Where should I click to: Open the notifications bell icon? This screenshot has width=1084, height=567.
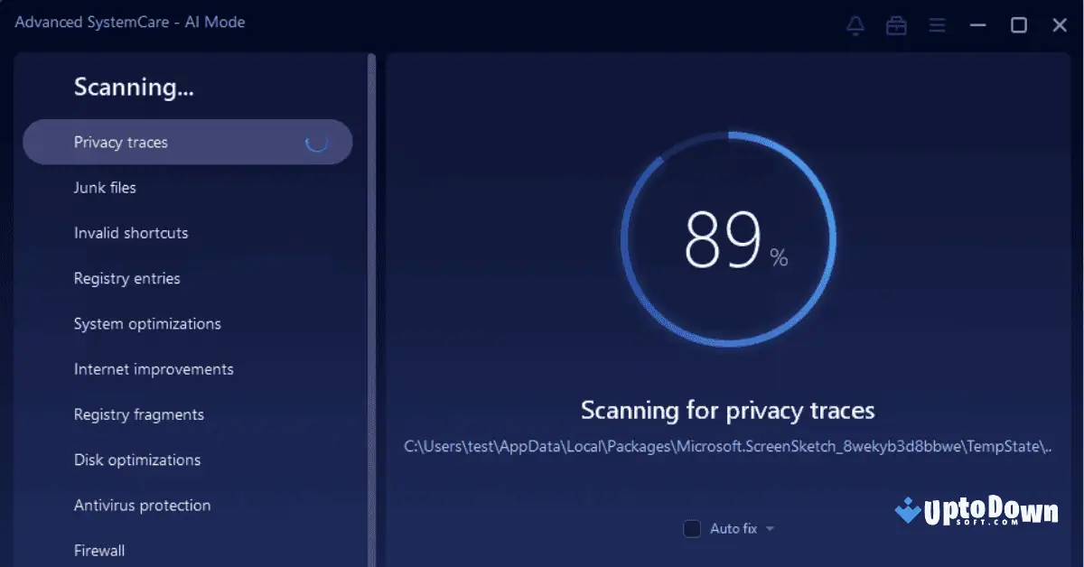pos(855,24)
